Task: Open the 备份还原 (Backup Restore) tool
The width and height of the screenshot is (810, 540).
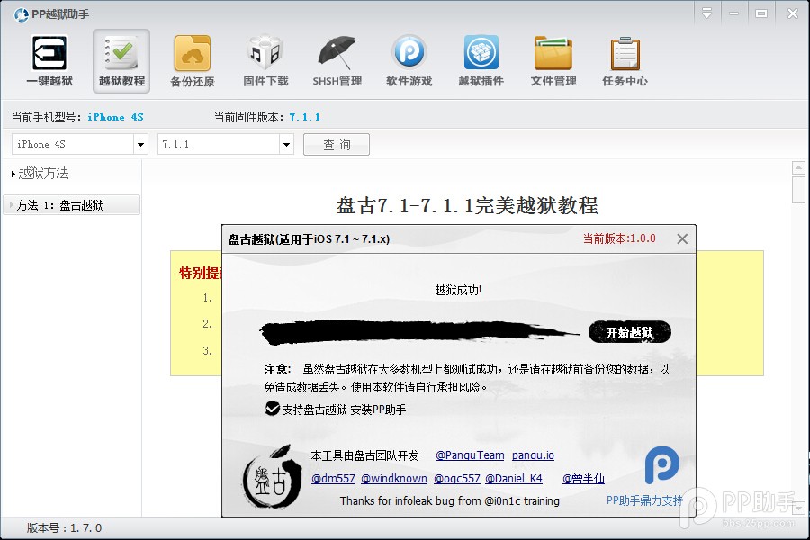Action: [x=193, y=60]
